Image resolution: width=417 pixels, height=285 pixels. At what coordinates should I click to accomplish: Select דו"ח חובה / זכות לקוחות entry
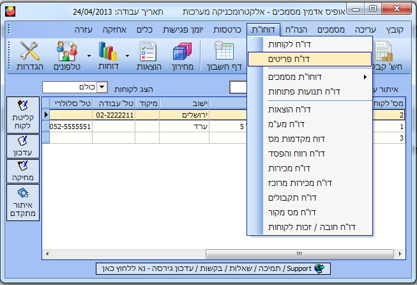coord(310,227)
